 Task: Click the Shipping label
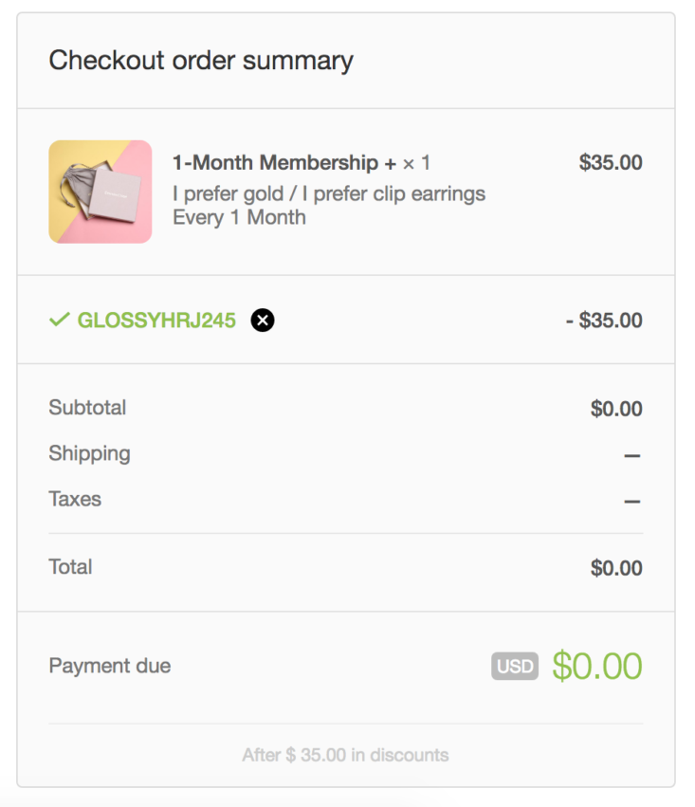[89, 454]
